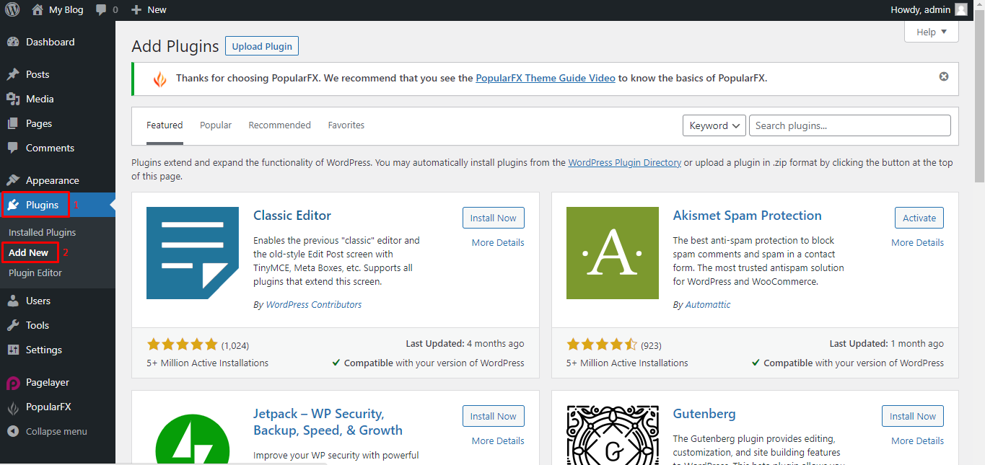View More Details for Classic Editor
The image size is (985, 465).
pyautogui.click(x=498, y=242)
